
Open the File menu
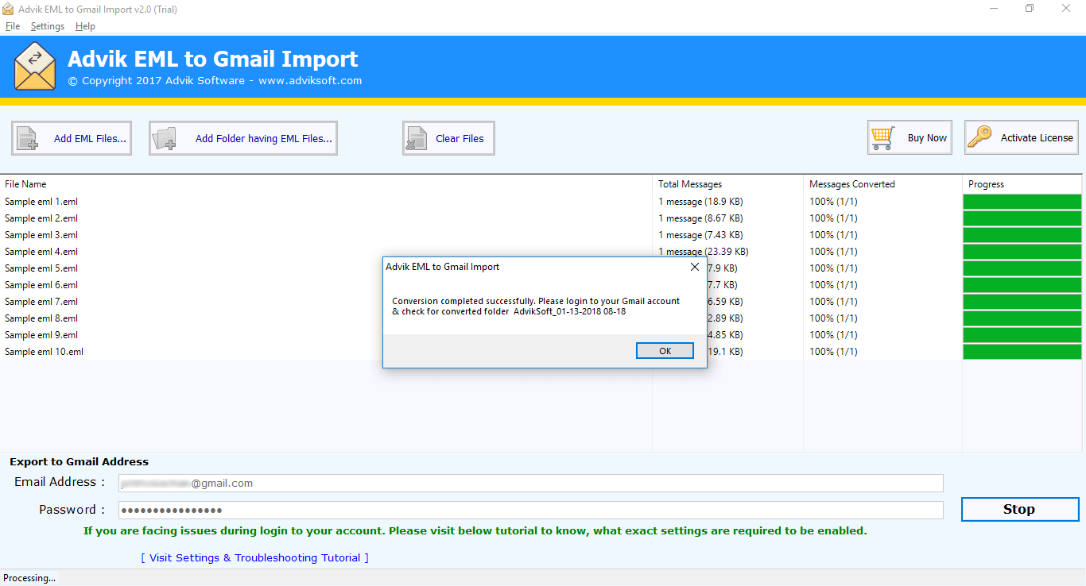click(x=12, y=26)
